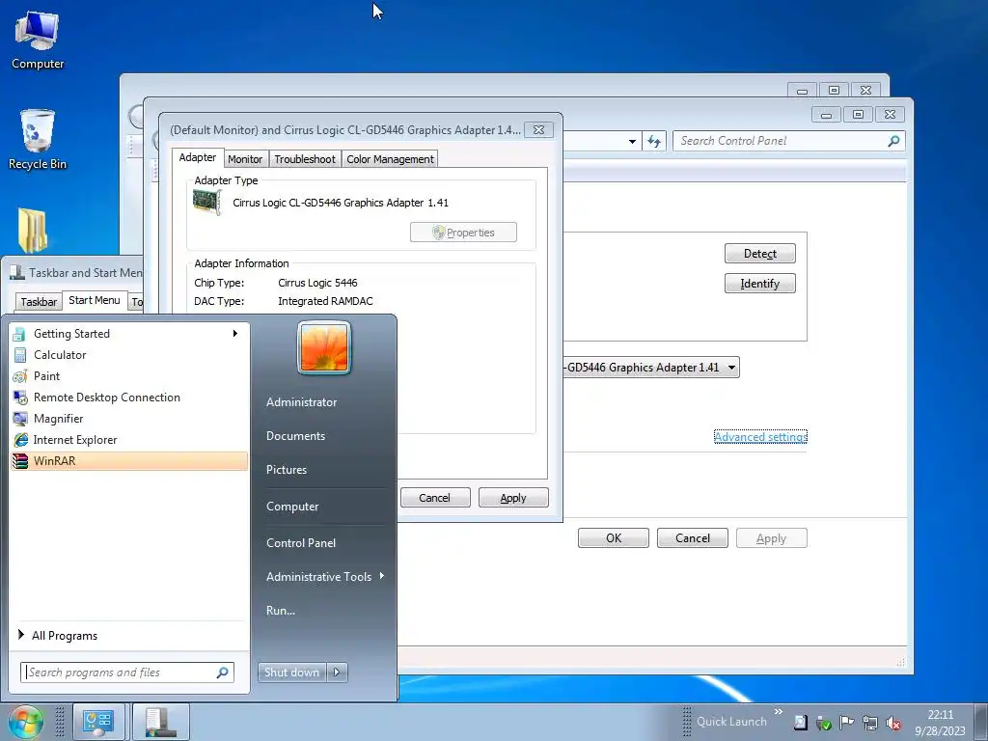This screenshot has height=741, width=988.
Task: Expand the Getting Started submenu arrow
Action: pyautogui.click(x=235, y=333)
